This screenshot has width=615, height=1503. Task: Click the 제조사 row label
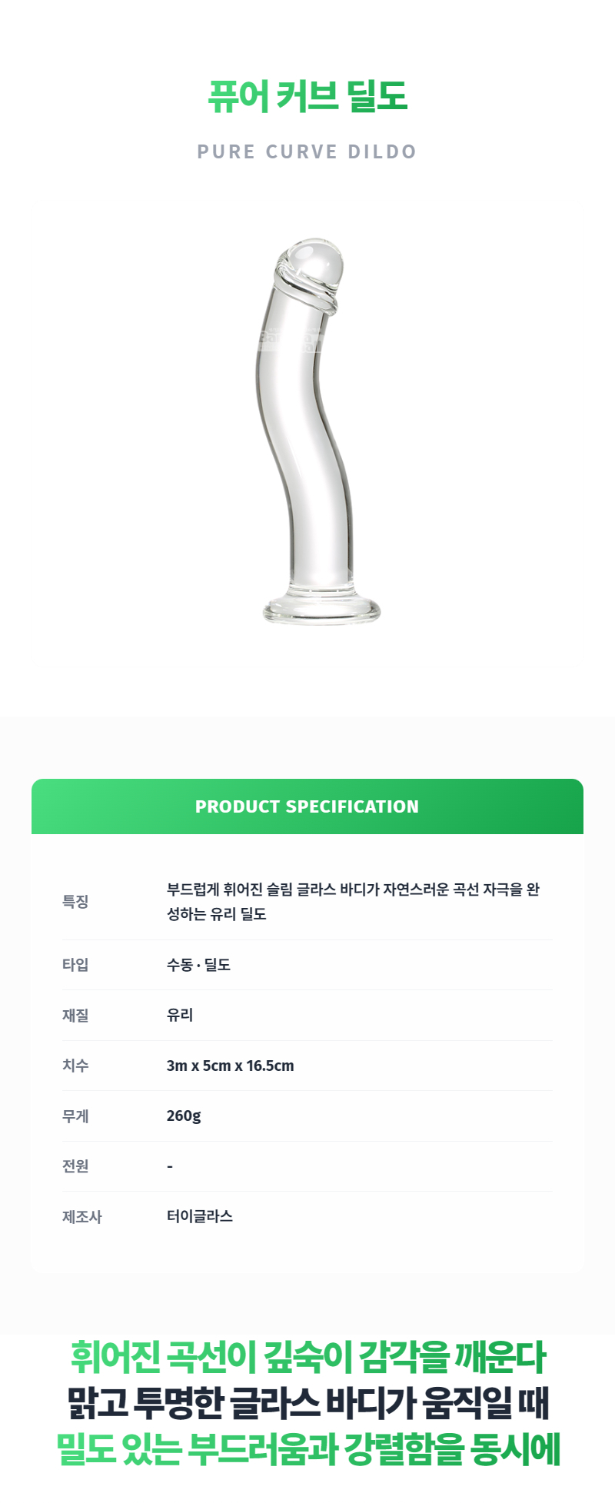[81, 1216]
